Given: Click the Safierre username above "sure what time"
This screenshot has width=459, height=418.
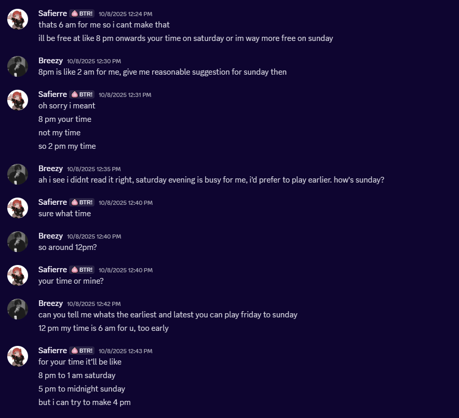Looking at the screenshot, I should 52,202.
